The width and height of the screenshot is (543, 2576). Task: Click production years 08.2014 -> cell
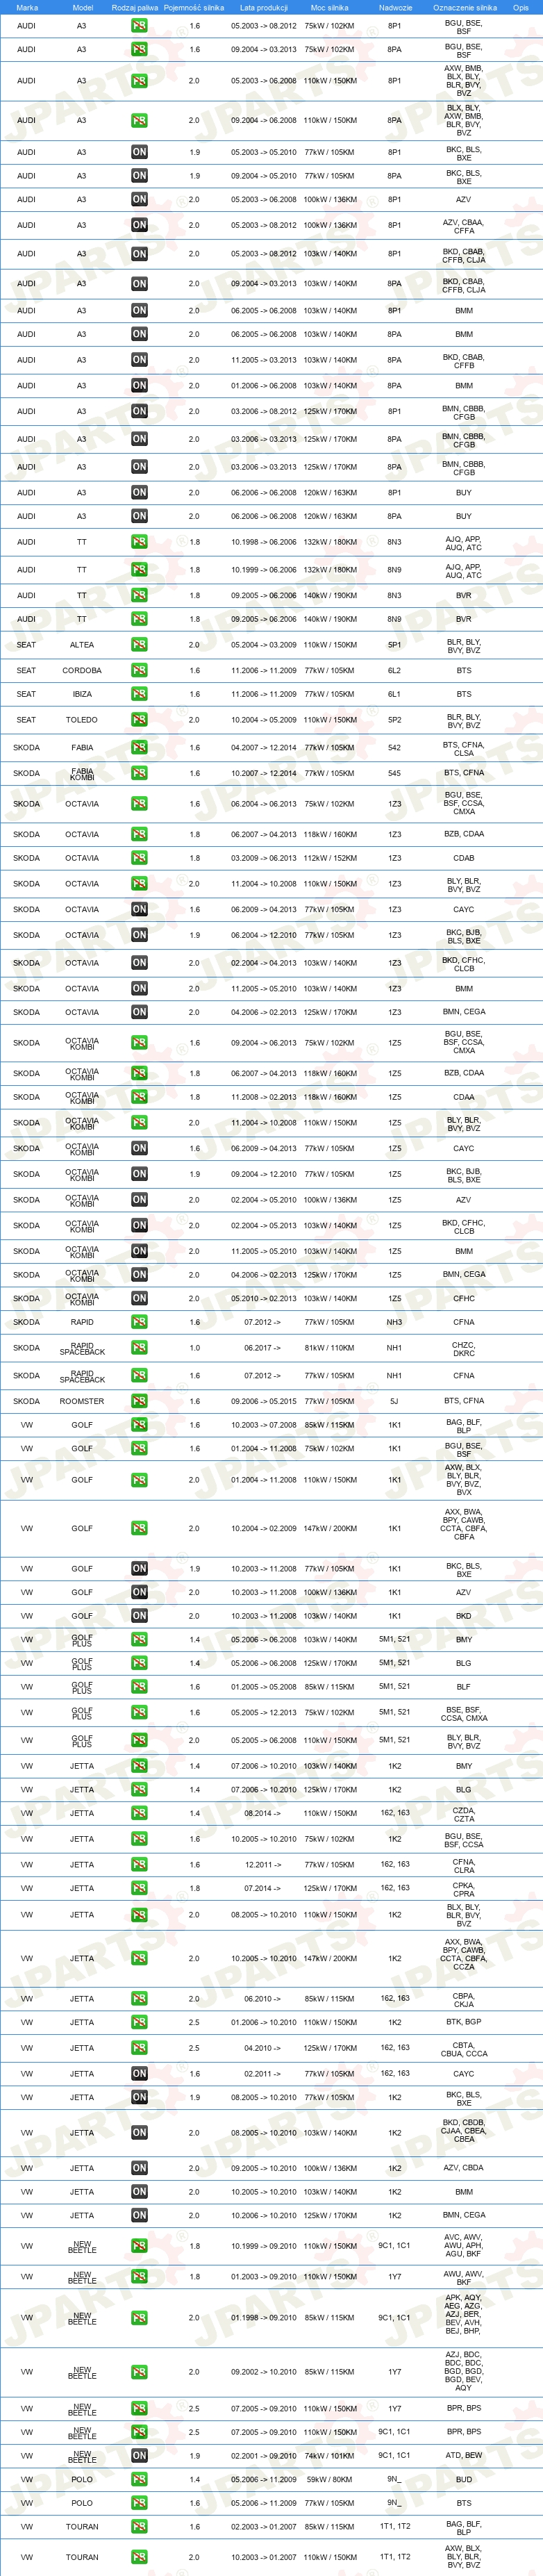263,1813
